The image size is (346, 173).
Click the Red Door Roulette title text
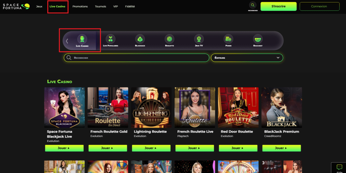[237, 132]
